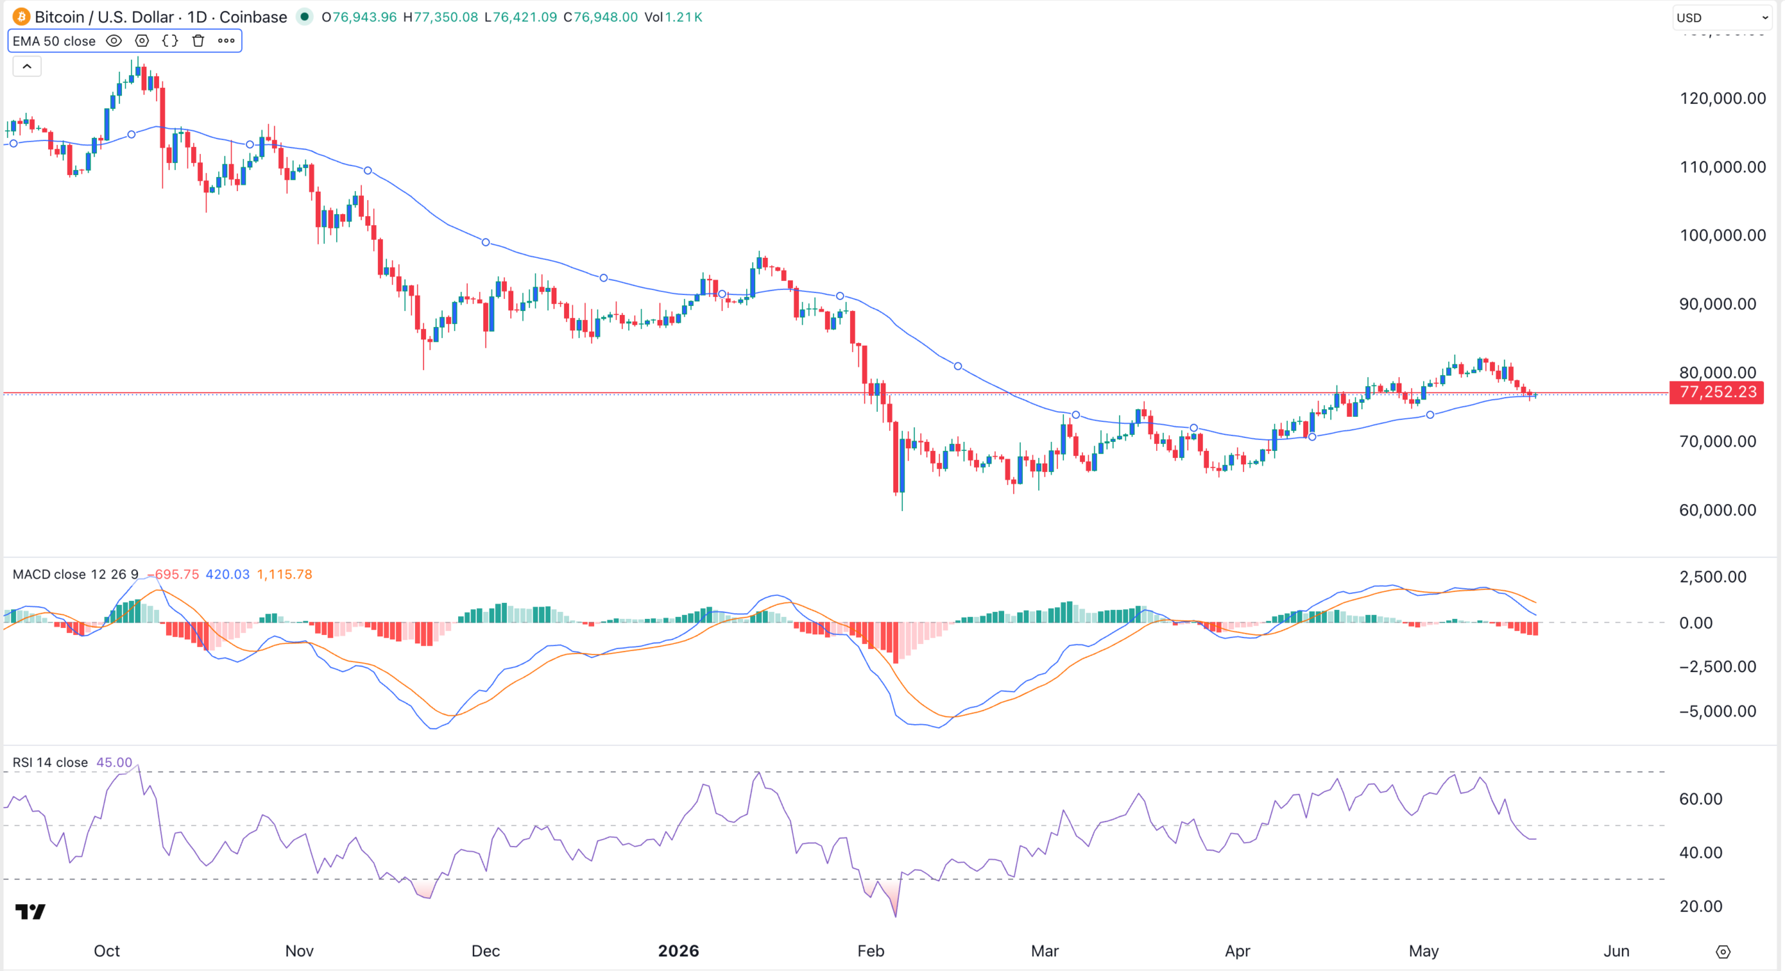Click the 120,000.00 price axis label

1722,98
